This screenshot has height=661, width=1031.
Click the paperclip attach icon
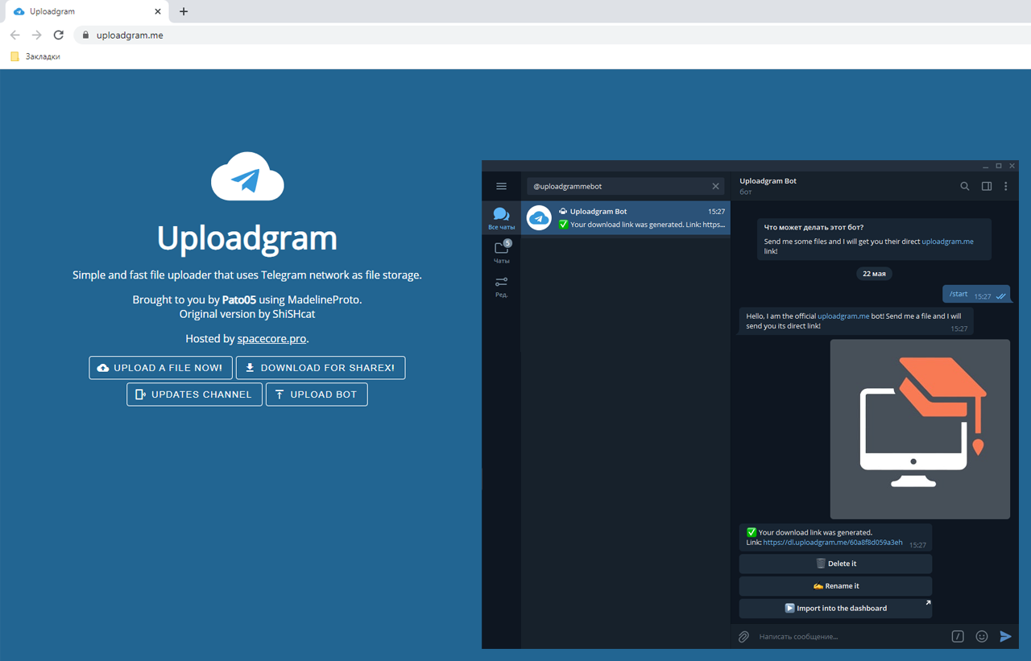(743, 636)
